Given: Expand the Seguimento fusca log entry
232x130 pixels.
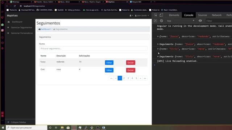Looking at the screenshot, I should [x=158, y=44].
